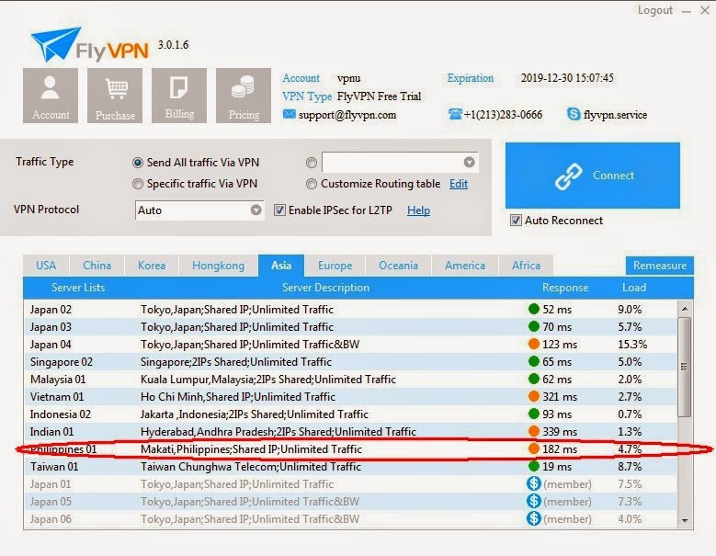Click the Edit routing table link

click(x=459, y=184)
